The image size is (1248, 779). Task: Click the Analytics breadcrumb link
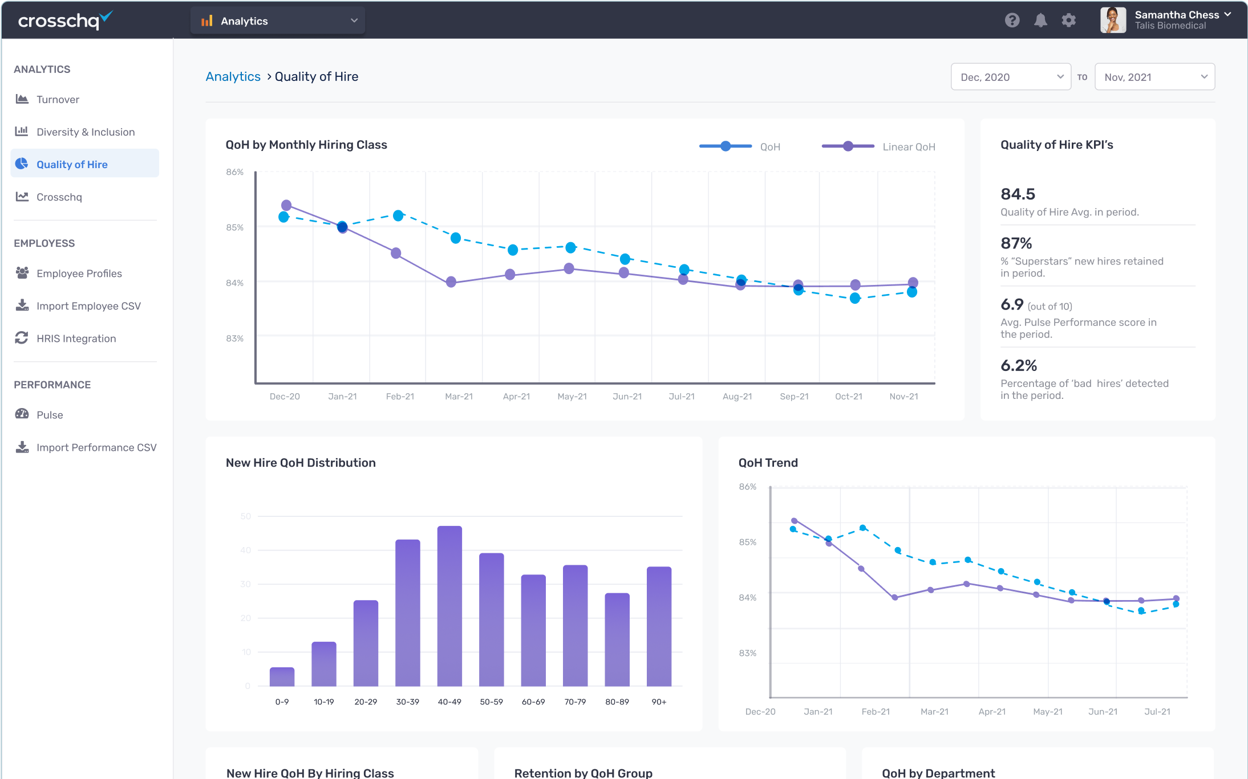tap(233, 76)
